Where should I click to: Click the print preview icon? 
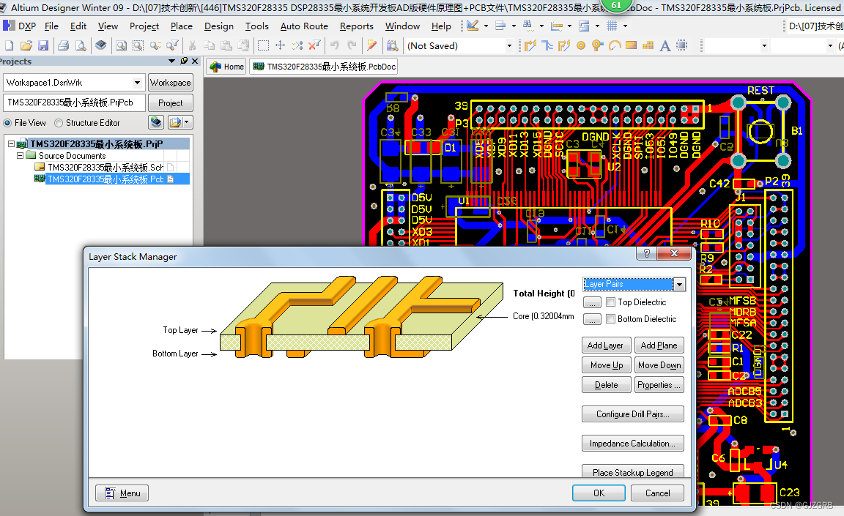(80, 45)
